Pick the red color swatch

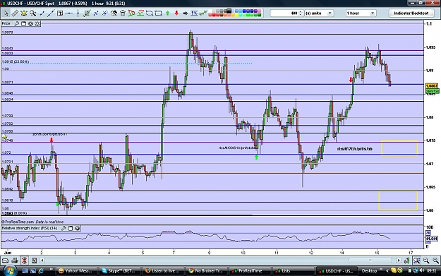point(214,15)
